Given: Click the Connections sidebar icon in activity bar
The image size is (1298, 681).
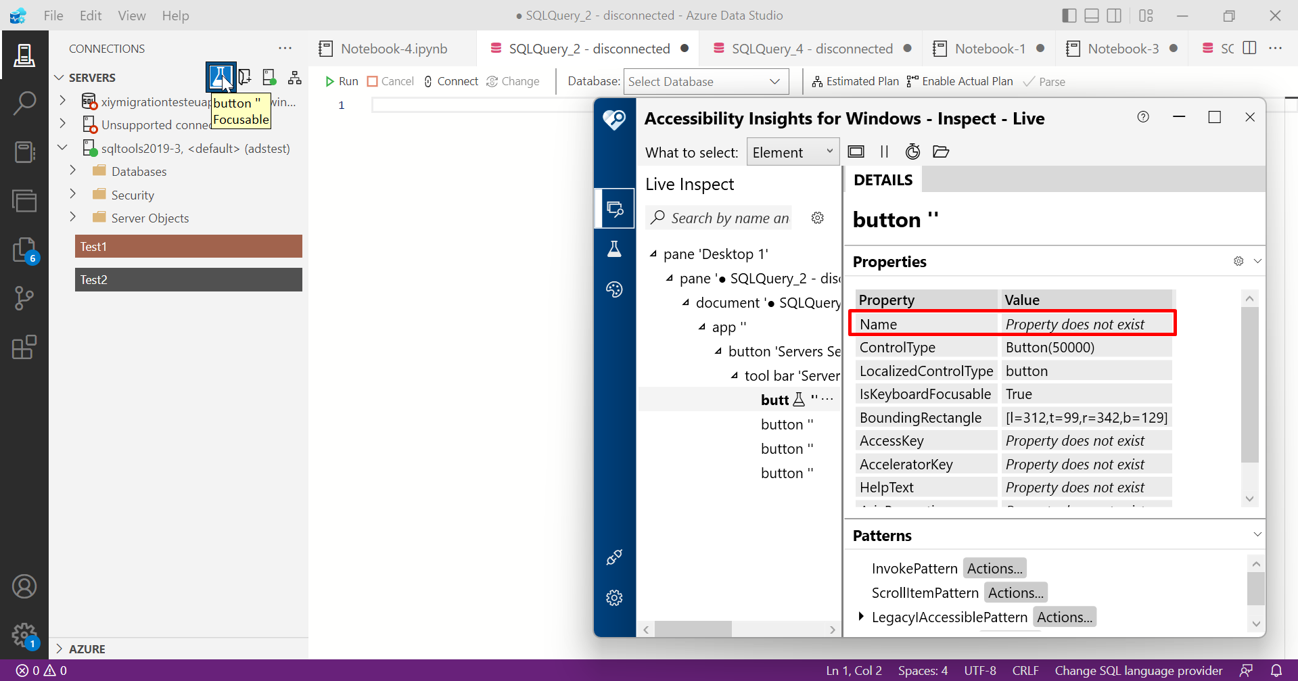Looking at the screenshot, I should tap(24, 55).
